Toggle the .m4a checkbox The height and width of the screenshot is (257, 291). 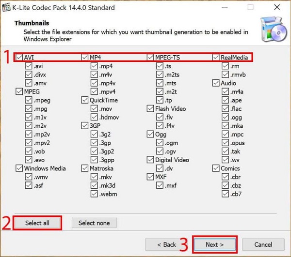point(225,91)
